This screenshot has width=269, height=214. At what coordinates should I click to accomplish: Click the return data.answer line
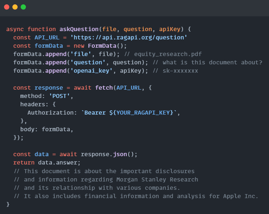[47, 163]
